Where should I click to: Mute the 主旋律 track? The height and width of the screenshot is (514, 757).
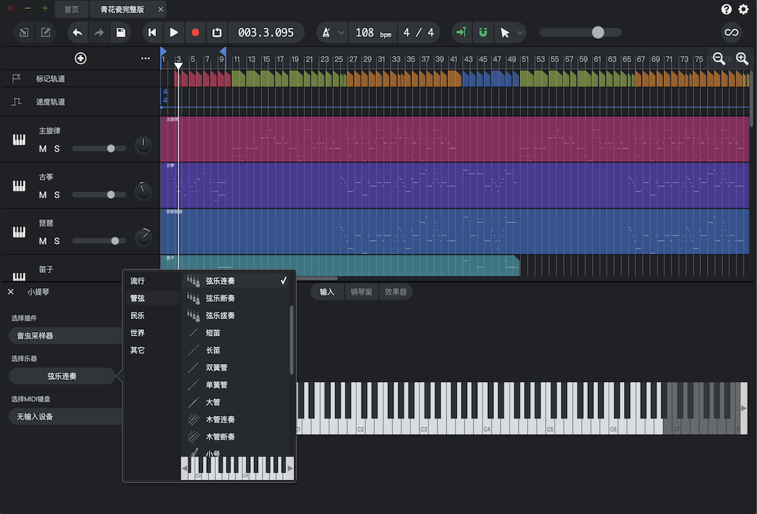click(43, 148)
